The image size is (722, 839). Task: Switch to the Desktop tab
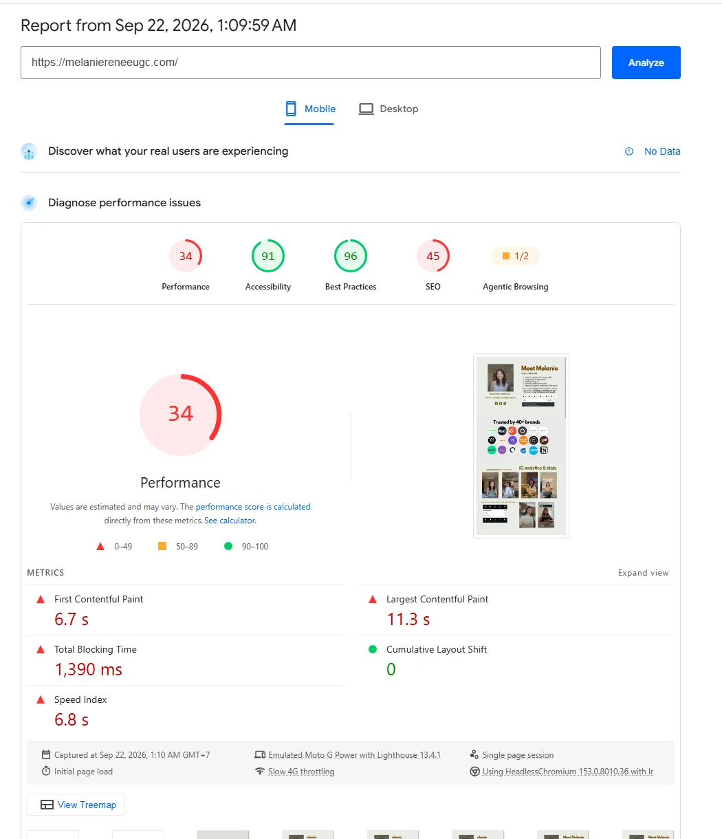tap(389, 109)
